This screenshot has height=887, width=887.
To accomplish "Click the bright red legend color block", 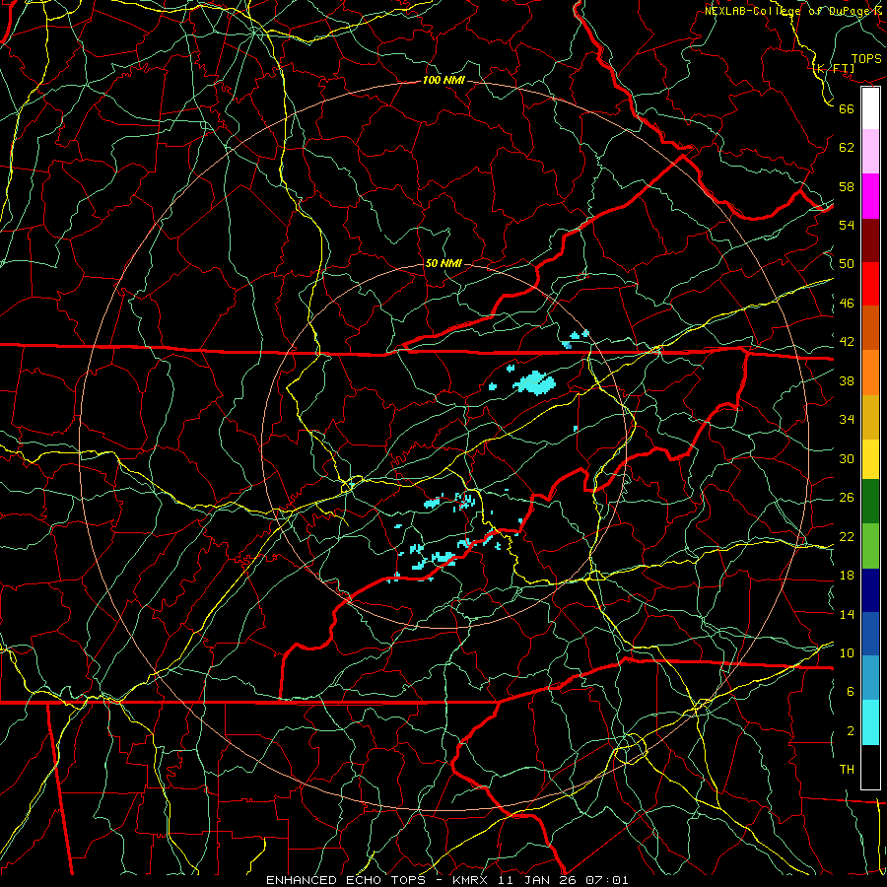I will tap(870, 284).
